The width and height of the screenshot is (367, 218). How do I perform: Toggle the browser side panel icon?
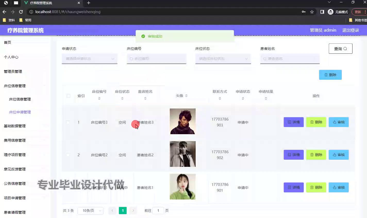pos(322,12)
